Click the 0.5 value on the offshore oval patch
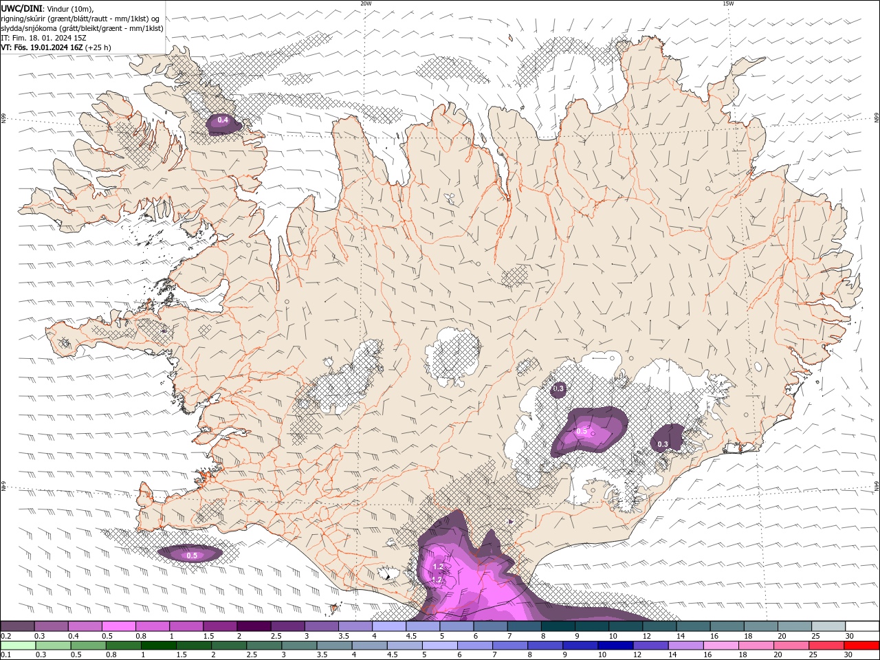 (192, 555)
